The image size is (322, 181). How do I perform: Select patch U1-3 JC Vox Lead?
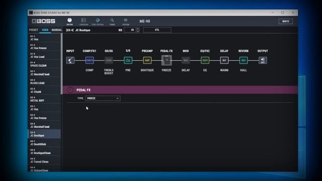44,55
